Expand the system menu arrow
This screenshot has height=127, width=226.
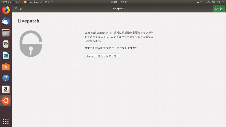(223, 2)
